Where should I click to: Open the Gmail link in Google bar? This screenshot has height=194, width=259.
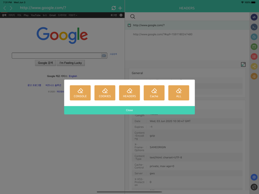point(52,15)
